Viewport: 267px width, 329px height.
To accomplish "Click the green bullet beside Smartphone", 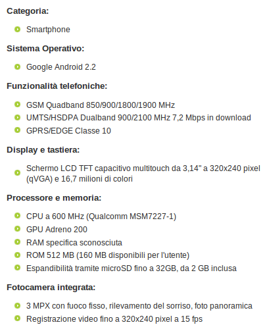I will (17, 29).
